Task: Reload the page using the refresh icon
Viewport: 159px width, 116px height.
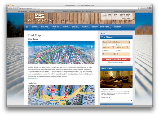Action: pyautogui.click(x=138, y=8)
